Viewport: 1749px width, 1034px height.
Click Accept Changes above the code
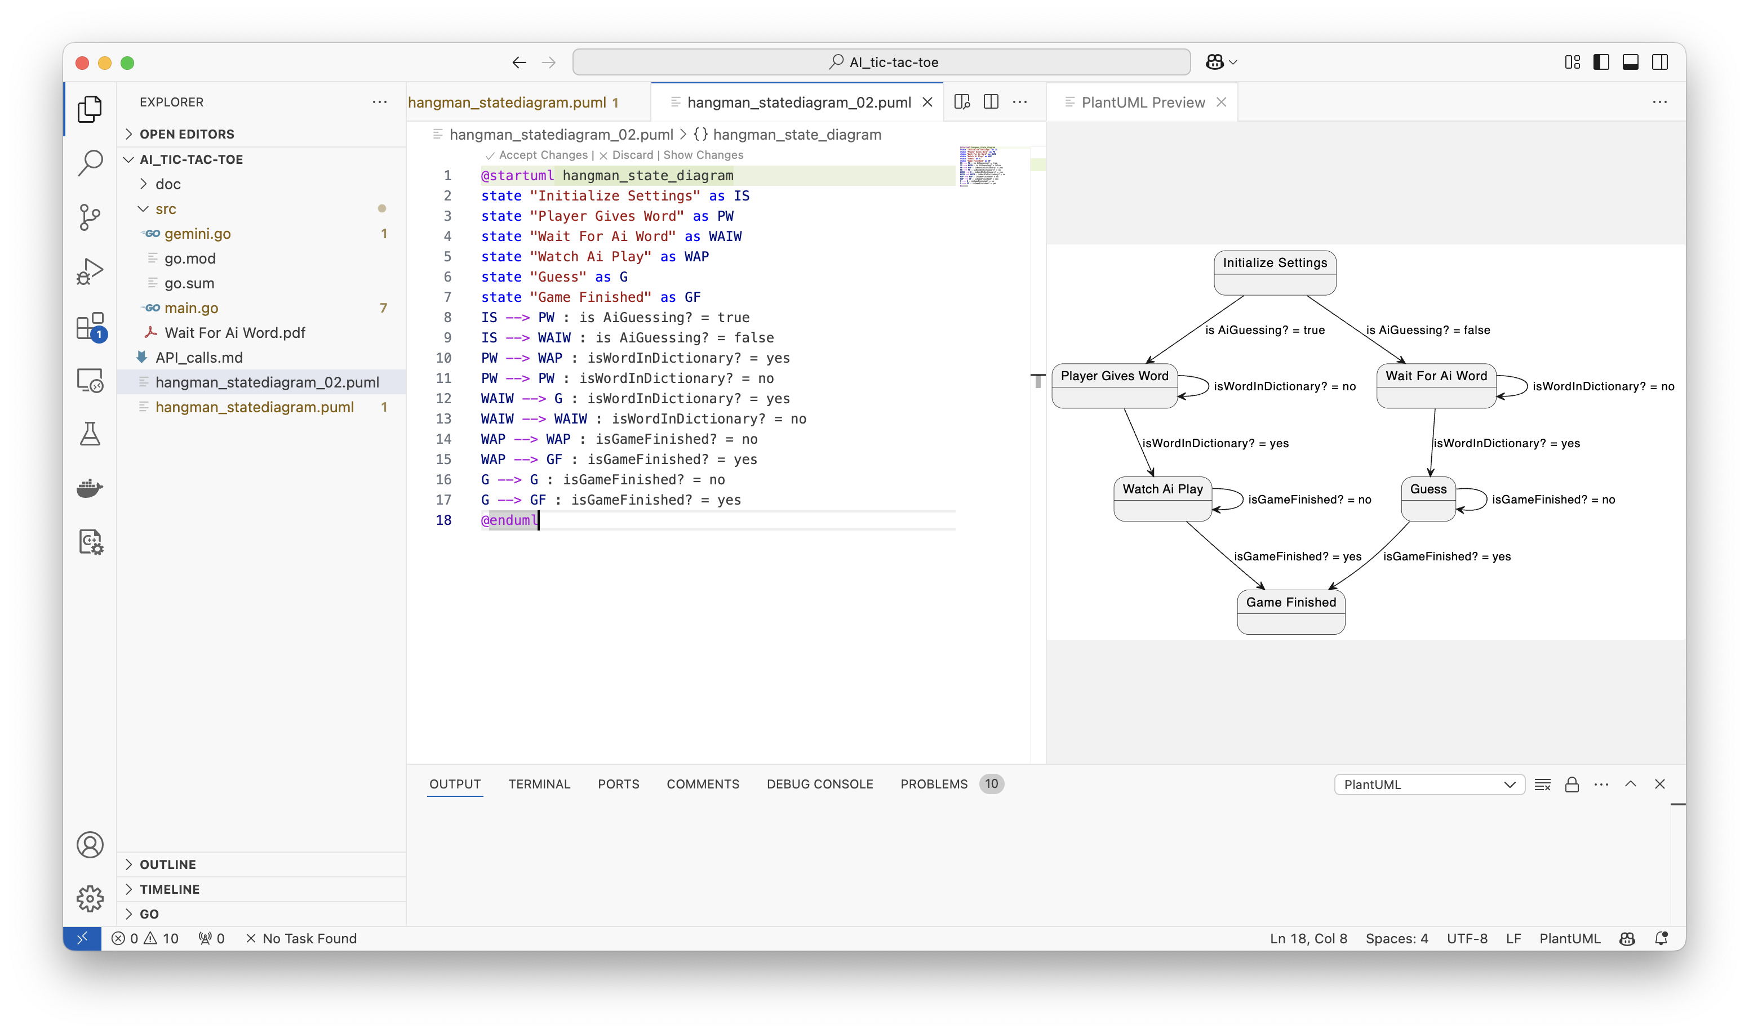(x=543, y=155)
